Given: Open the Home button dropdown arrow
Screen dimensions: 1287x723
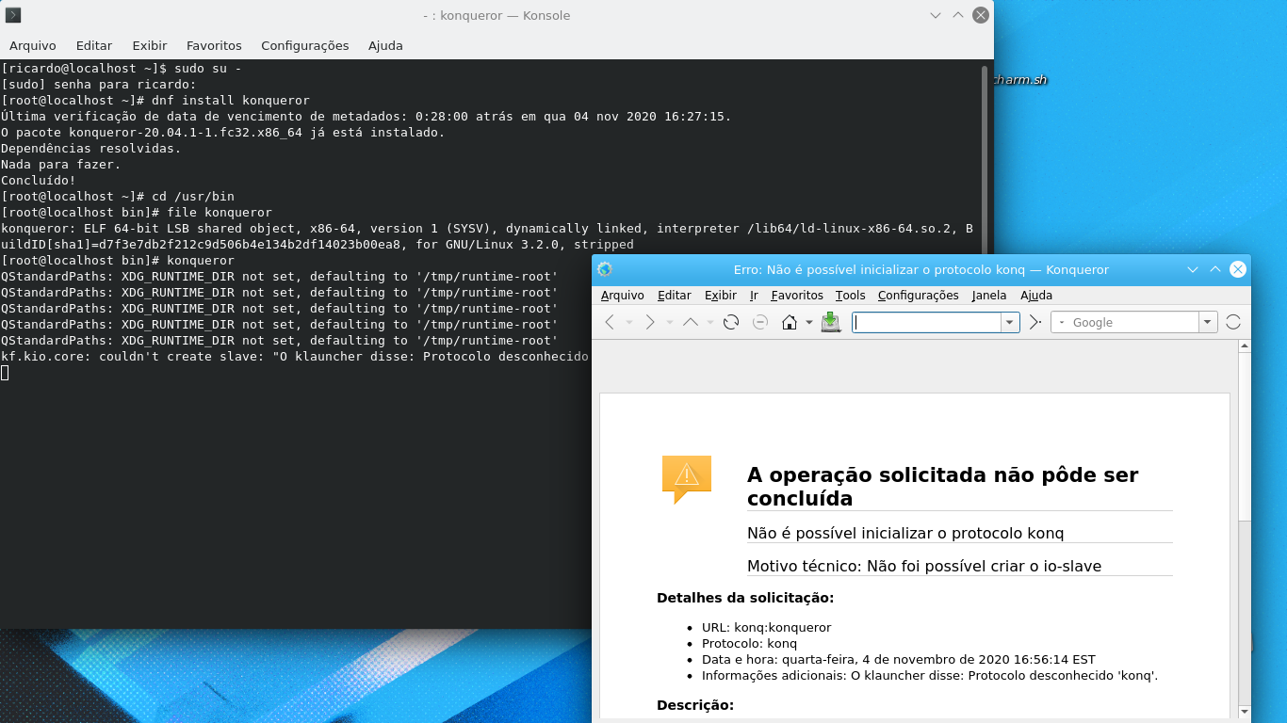Looking at the screenshot, I should [809, 322].
